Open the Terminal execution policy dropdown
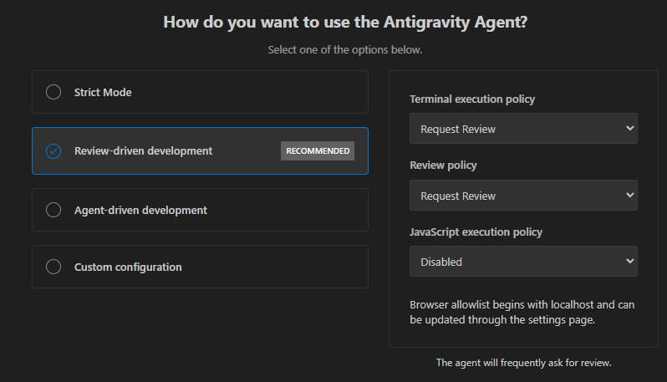This screenshot has width=667, height=382. (x=522, y=129)
